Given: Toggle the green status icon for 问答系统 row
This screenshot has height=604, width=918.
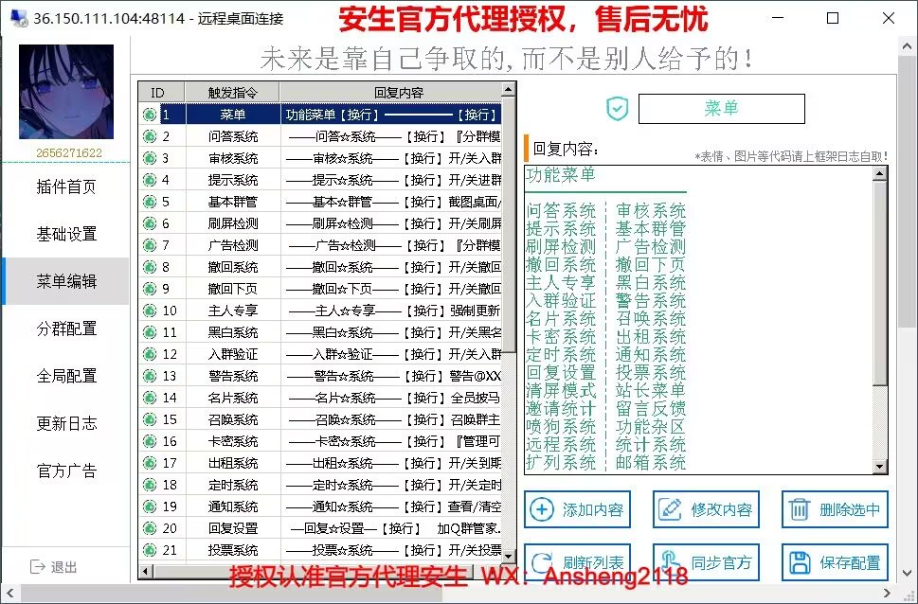Looking at the screenshot, I should point(152,137).
